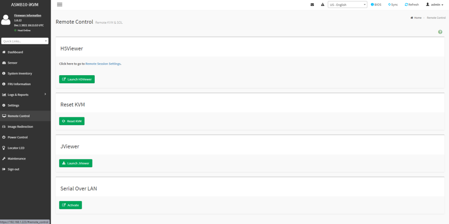Open the Sensor menu item
449x224 pixels.
25,63
